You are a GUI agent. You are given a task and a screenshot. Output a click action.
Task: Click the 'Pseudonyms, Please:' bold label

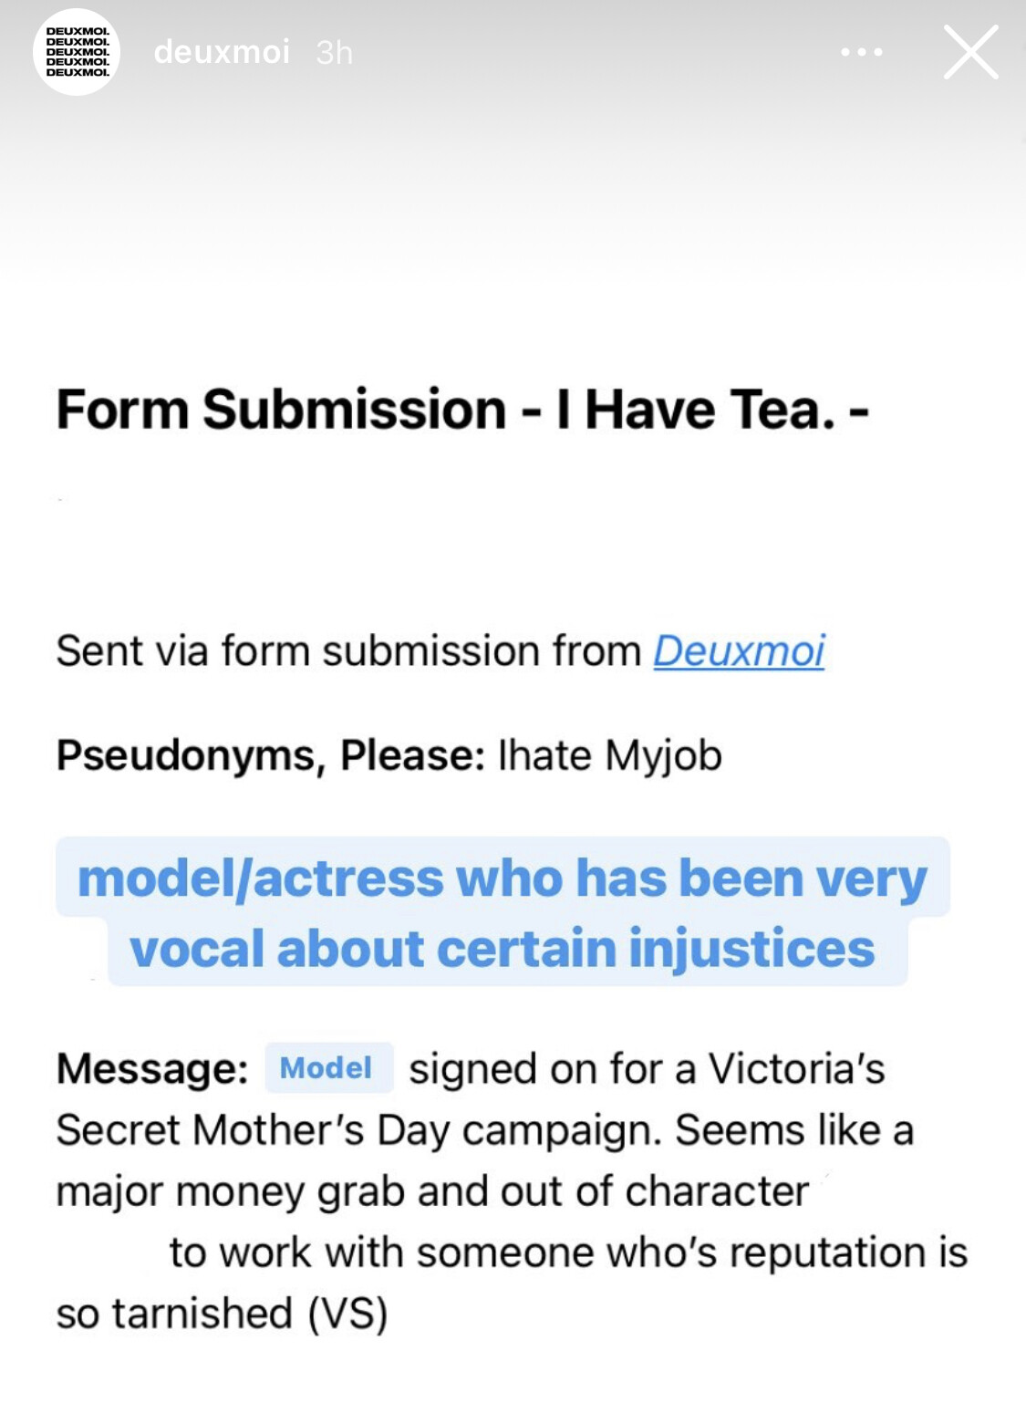(x=270, y=755)
